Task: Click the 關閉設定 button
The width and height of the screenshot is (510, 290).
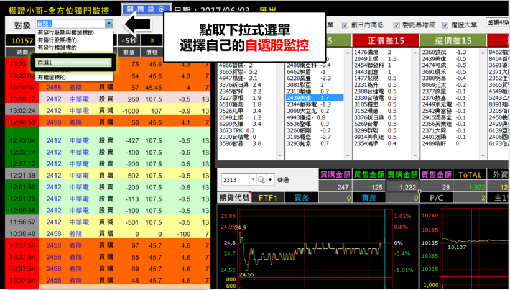Action: point(146,9)
